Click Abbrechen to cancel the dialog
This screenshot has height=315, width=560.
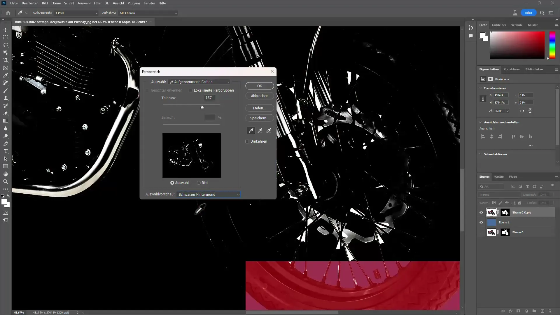point(260,96)
